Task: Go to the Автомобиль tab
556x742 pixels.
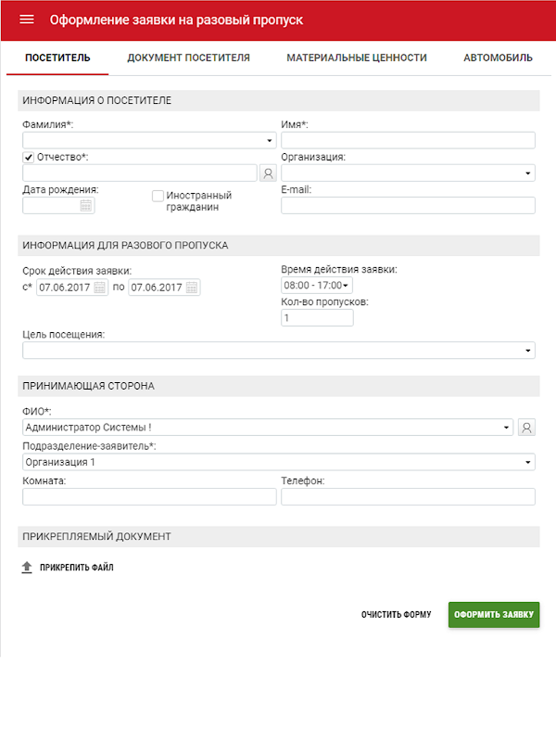Action: (498, 58)
